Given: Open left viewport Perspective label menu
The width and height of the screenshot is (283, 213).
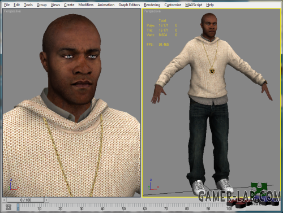Looking at the screenshot, I should tap(12, 11).
